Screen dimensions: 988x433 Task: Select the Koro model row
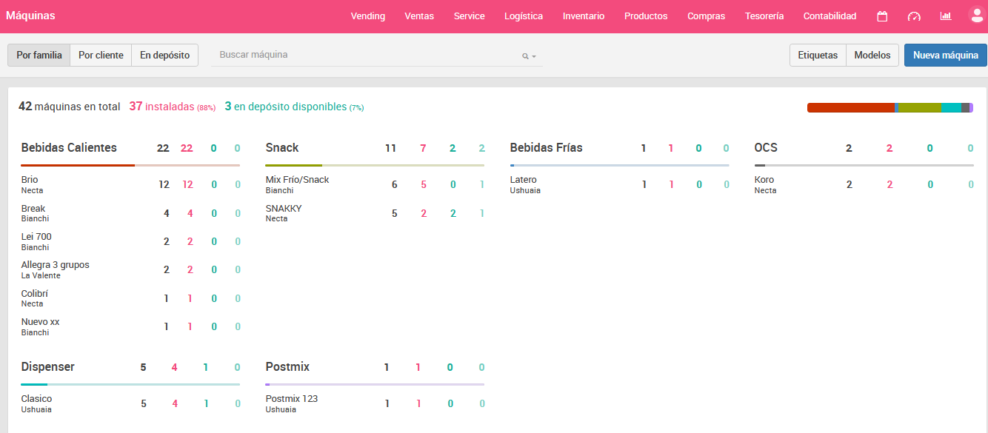[x=864, y=185]
